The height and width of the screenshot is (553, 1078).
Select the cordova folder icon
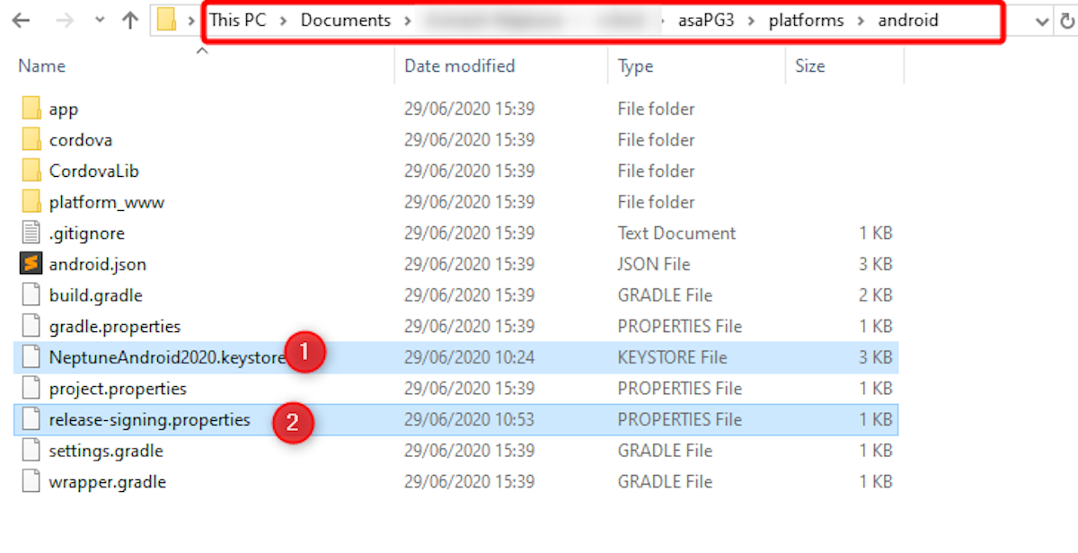pos(31,140)
